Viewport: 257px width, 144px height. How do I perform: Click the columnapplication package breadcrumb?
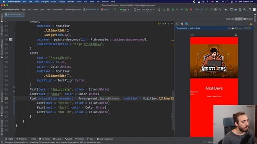coord(73,10)
